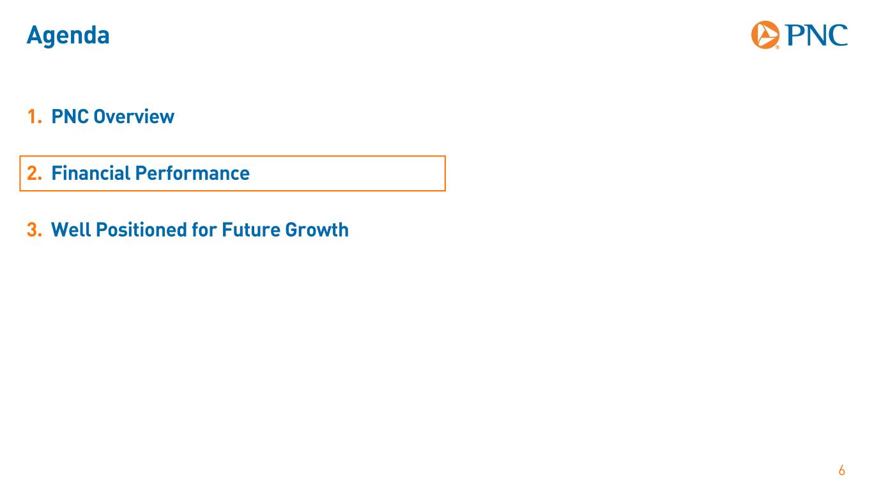Click the registered trademark symbol by the logo

[x=777, y=47]
